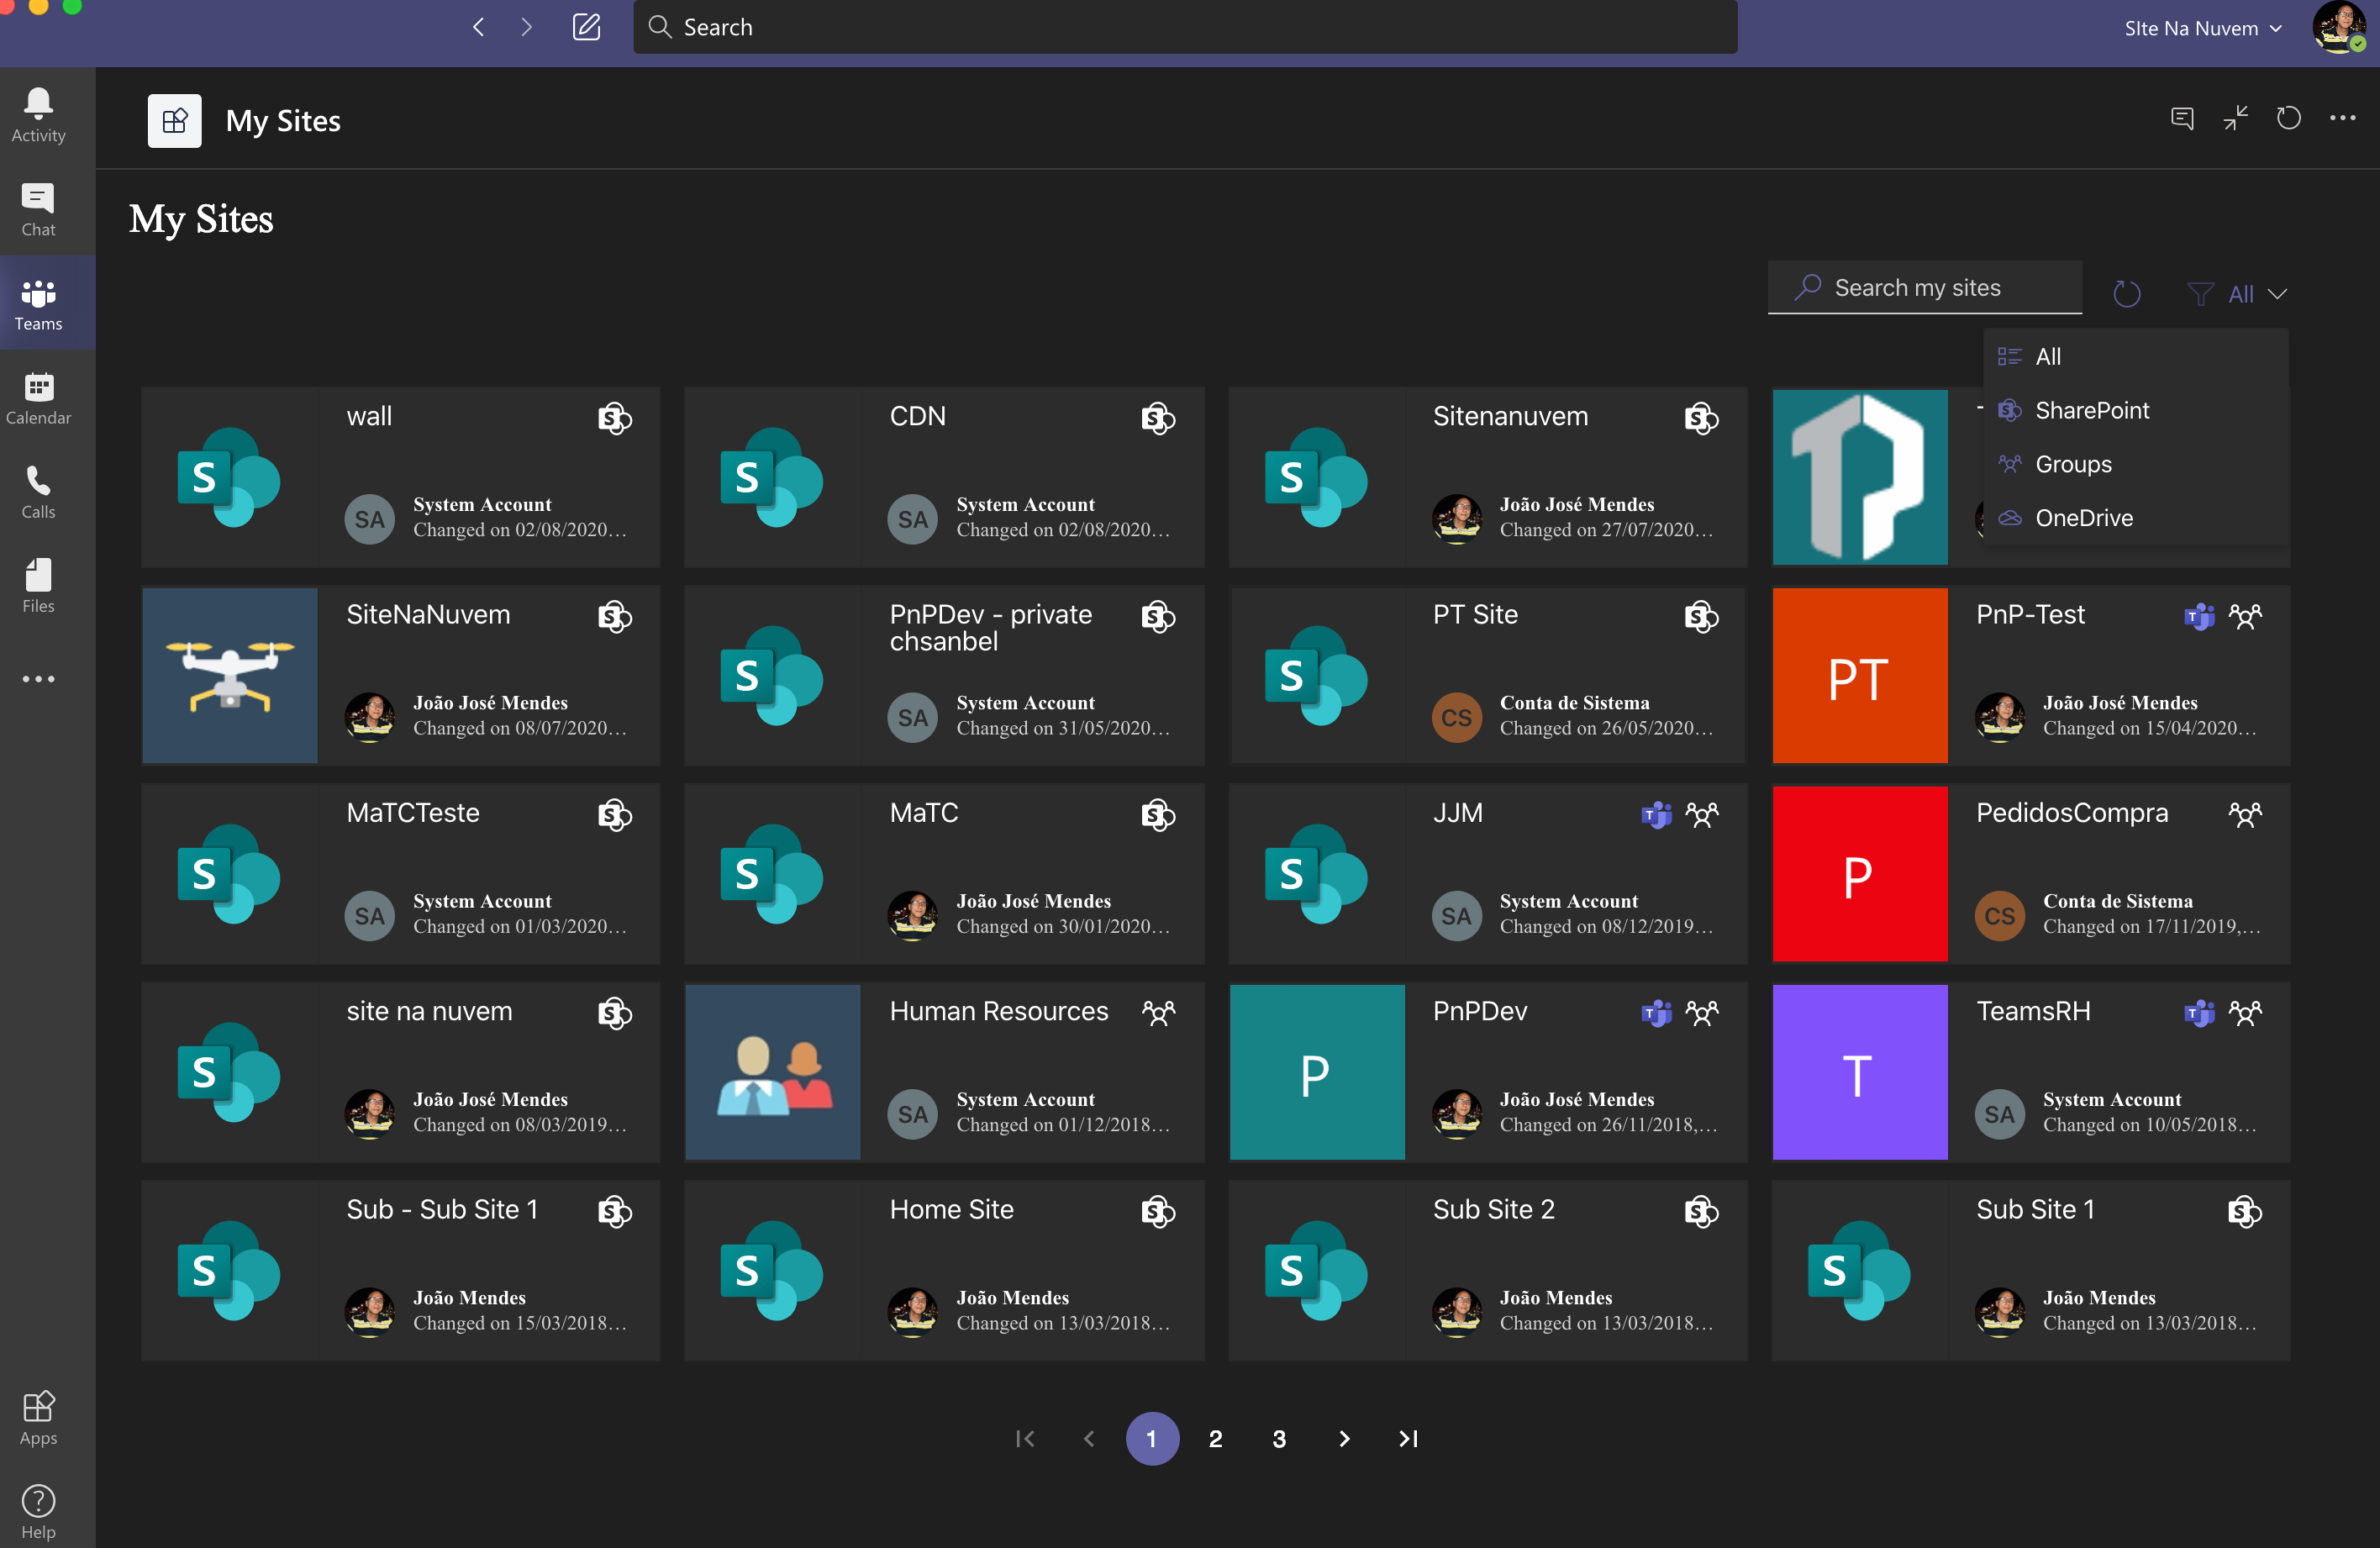Click the Teams icon on TeamsRH card
Screen dimensions: 2380x1548
click(x=2199, y=1013)
